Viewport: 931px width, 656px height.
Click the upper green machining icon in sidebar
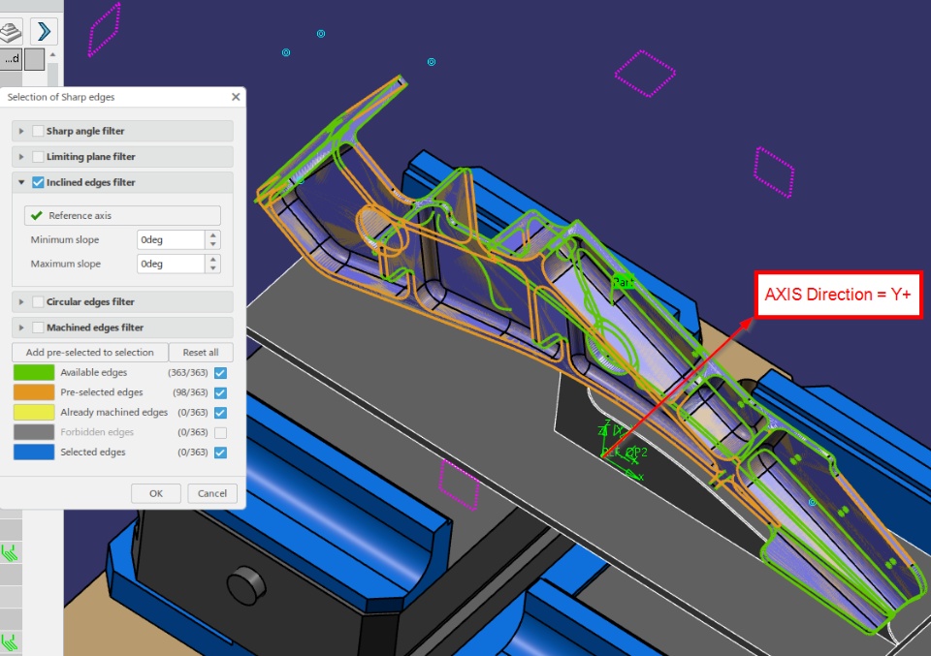pyautogui.click(x=10, y=553)
